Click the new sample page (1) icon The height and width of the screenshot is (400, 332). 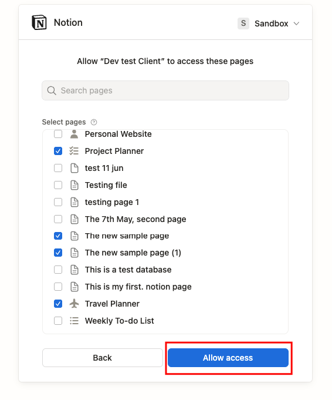(x=74, y=253)
